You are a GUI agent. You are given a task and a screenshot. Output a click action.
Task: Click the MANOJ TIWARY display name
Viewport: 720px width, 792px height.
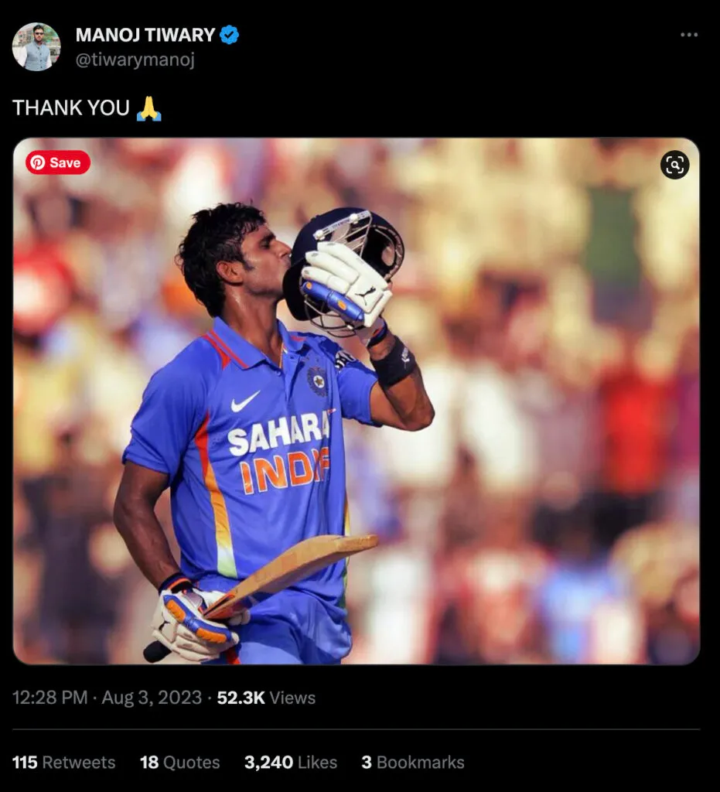[145, 35]
